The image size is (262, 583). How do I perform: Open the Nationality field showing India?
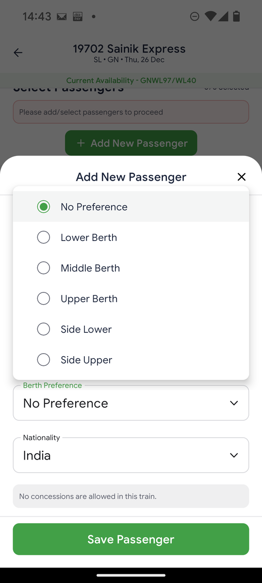coord(131,455)
